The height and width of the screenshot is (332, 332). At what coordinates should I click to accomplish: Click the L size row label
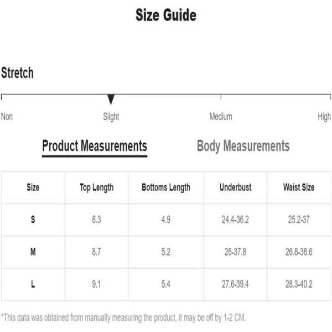click(x=33, y=284)
